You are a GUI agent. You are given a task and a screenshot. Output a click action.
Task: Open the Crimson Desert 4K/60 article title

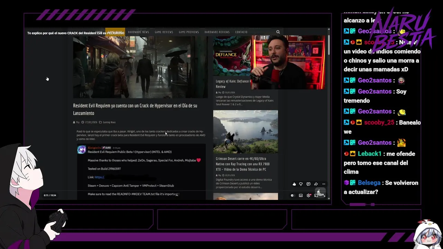(243, 164)
